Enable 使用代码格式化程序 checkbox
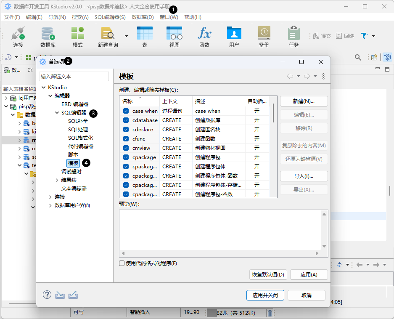This screenshot has width=394, height=319. click(122, 263)
